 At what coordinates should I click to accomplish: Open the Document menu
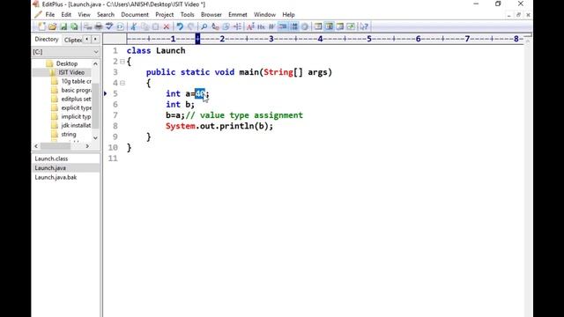tap(135, 15)
